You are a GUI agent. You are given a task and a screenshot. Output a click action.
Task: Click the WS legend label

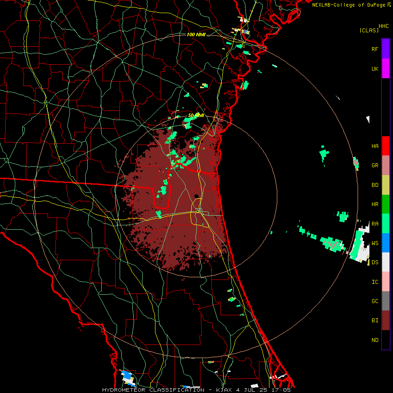point(375,243)
